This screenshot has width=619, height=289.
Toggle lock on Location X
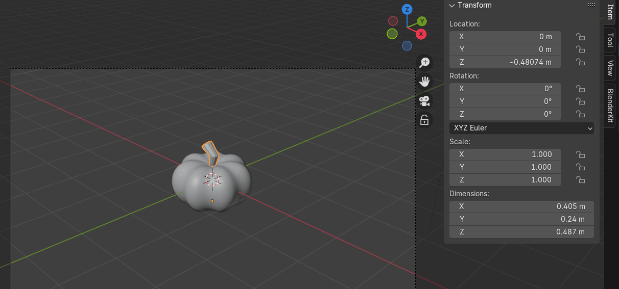coord(580,37)
